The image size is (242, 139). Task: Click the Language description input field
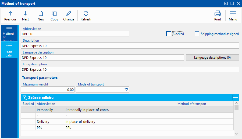coord(102,58)
